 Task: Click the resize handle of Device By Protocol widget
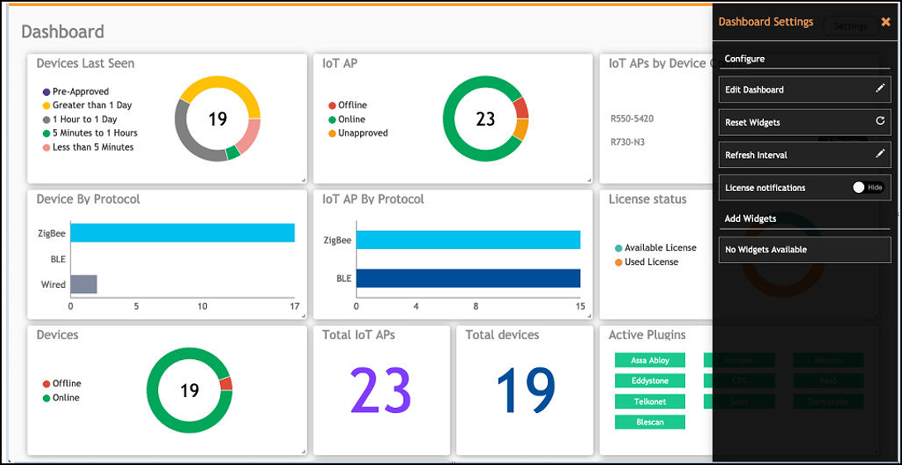[x=303, y=315]
